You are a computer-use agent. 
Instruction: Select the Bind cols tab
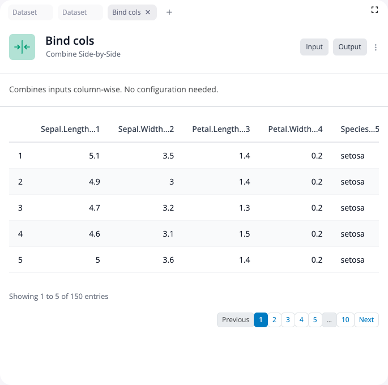click(x=126, y=12)
